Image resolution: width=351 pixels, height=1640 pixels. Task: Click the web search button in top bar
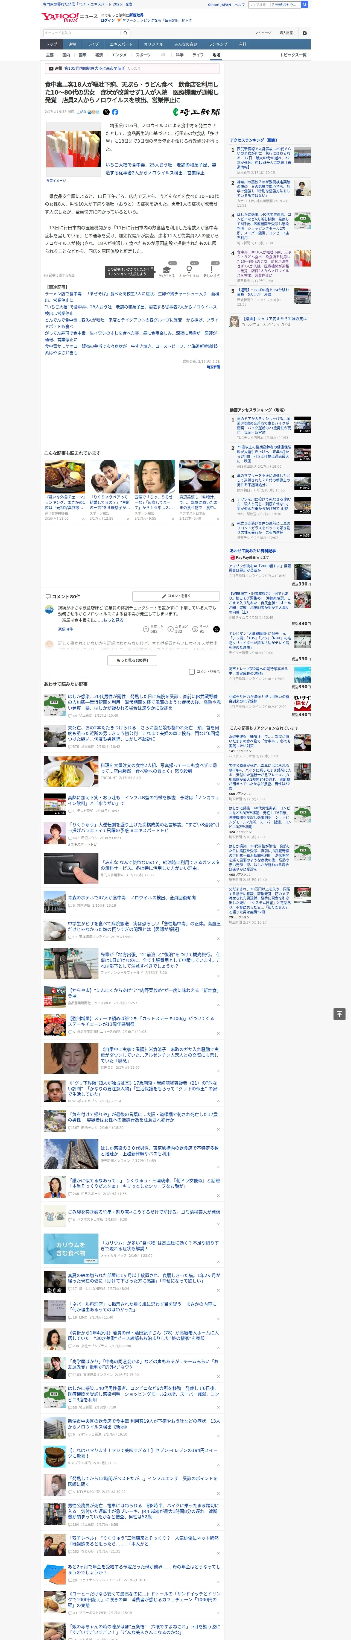point(305,4)
